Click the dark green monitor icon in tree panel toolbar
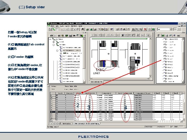 (66, 36)
